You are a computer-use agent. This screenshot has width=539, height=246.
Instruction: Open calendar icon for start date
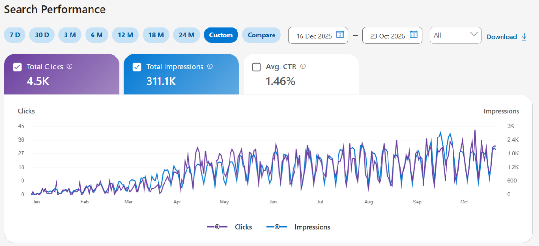[x=340, y=35]
